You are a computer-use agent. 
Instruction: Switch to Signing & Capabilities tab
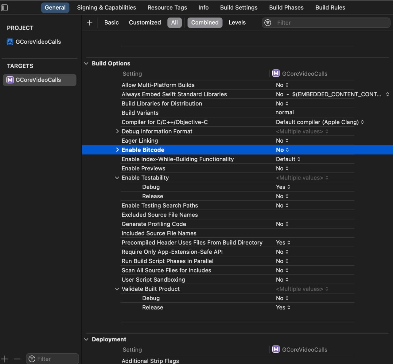tap(107, 8)
